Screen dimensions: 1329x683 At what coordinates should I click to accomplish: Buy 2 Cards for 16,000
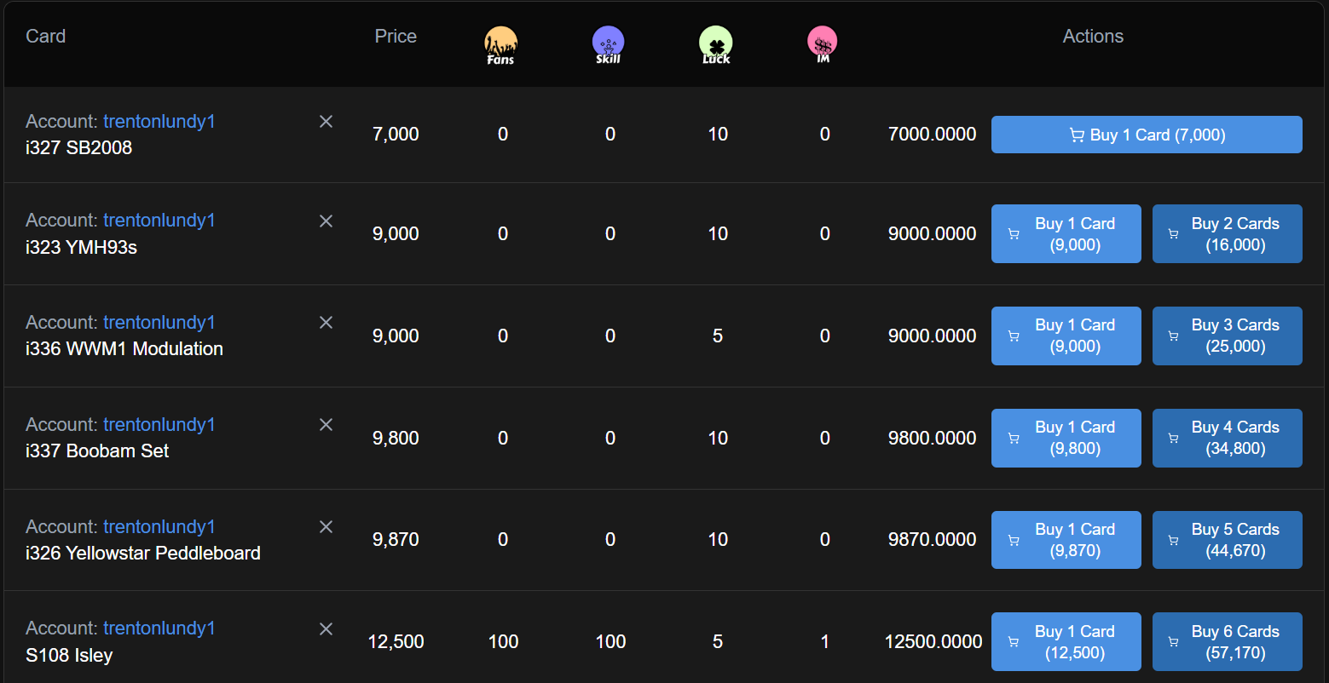tap(1227, 233)
